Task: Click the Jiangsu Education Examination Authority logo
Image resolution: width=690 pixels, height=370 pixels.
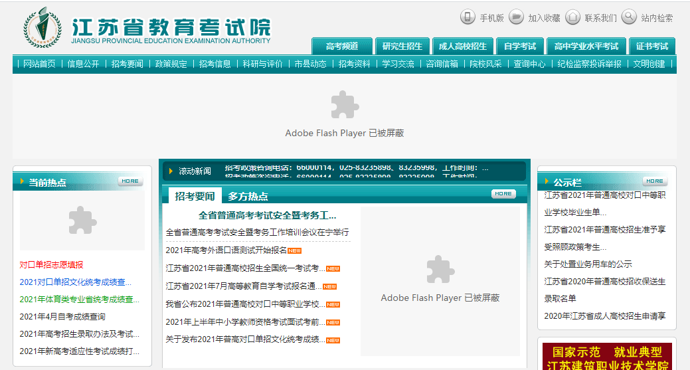Action: point(147,27)
